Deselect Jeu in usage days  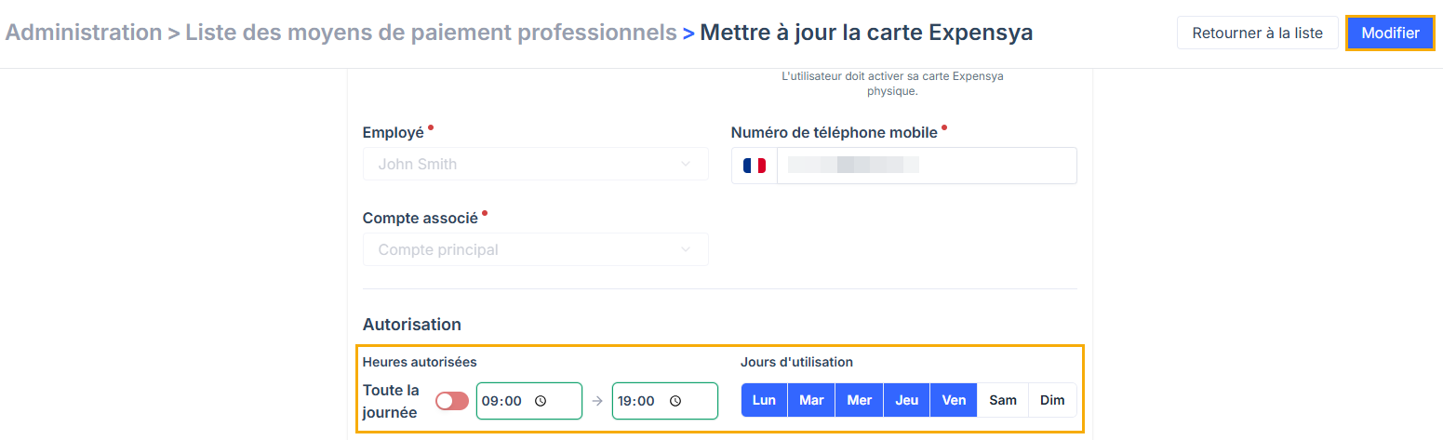coord(906,401)
